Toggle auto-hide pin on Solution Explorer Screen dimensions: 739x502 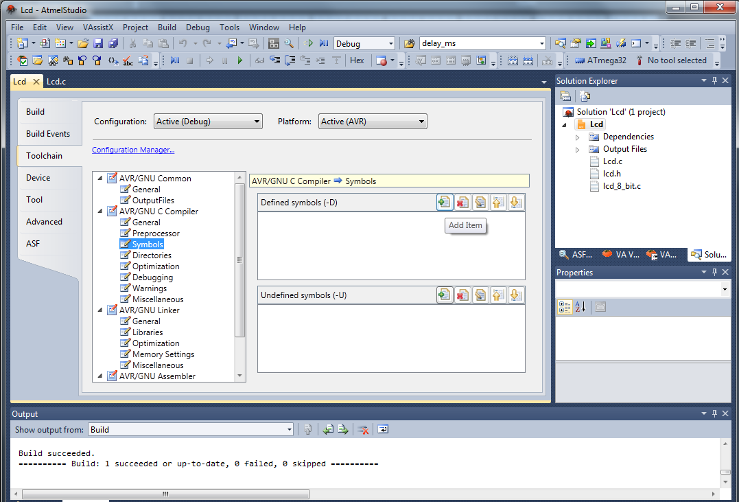pos(714,80)
